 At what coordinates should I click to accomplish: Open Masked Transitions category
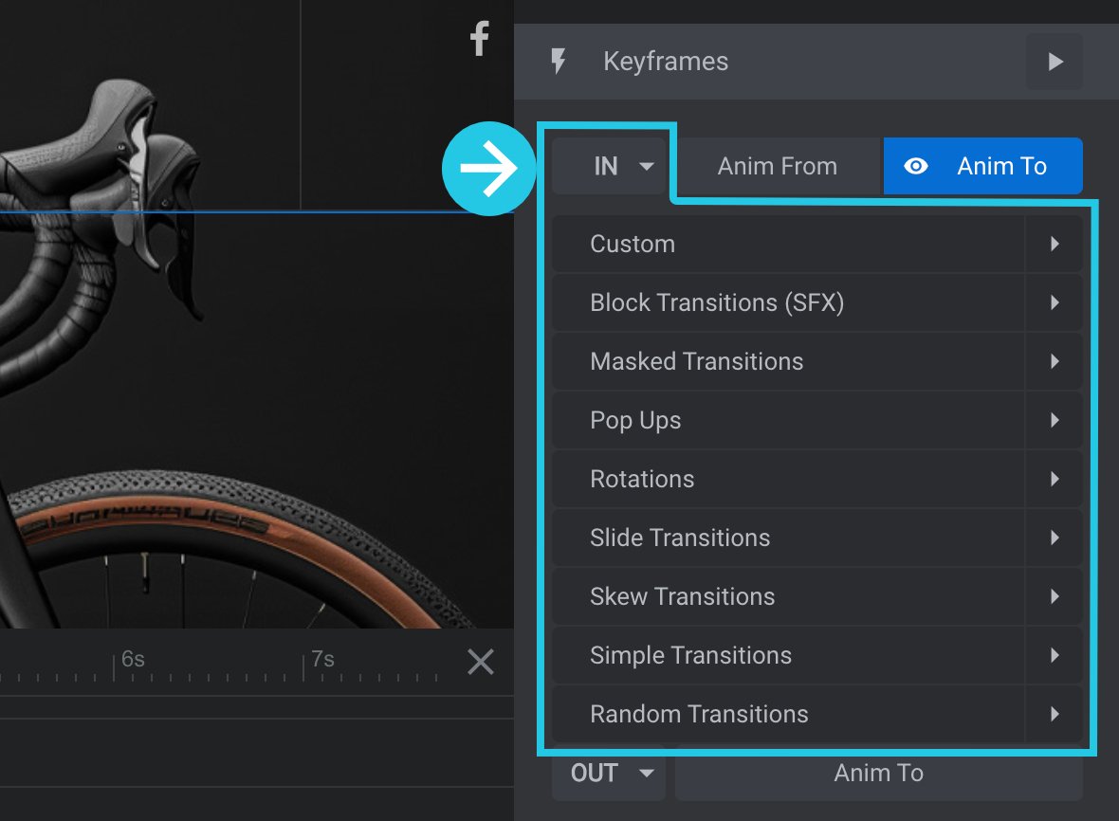click(788, 361)
